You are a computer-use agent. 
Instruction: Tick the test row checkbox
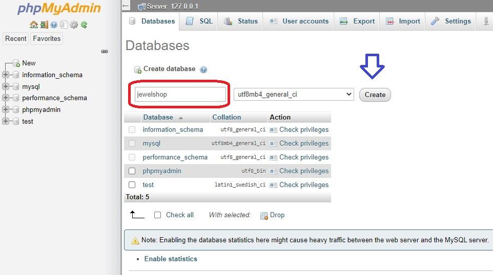132,185
